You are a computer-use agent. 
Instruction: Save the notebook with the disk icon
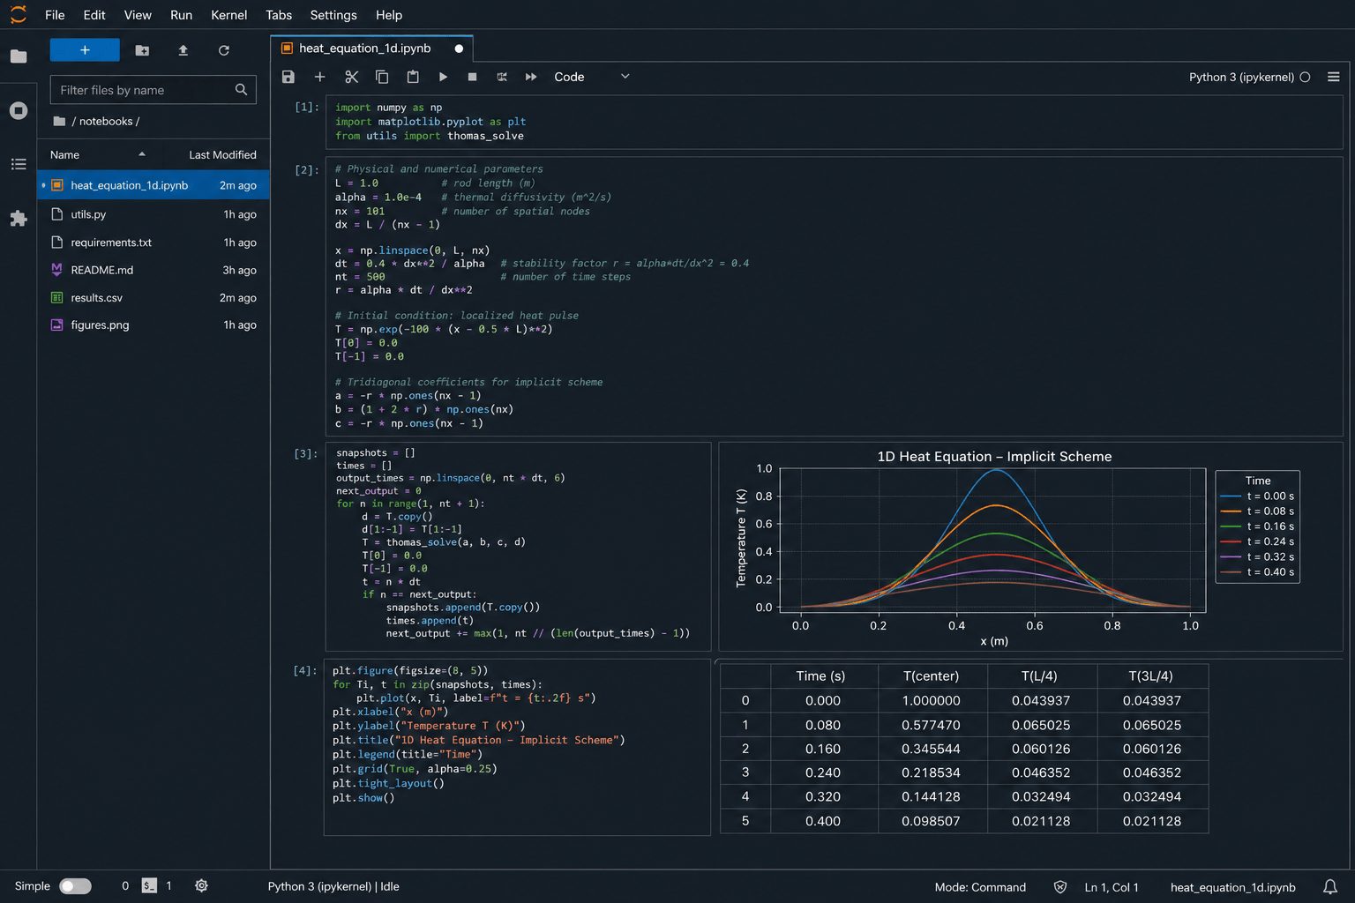click(x=288, y=77)
